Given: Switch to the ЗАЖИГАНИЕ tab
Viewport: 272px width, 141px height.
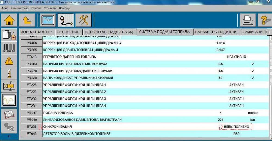Looking at the screenshot, I should click(255, 32).
